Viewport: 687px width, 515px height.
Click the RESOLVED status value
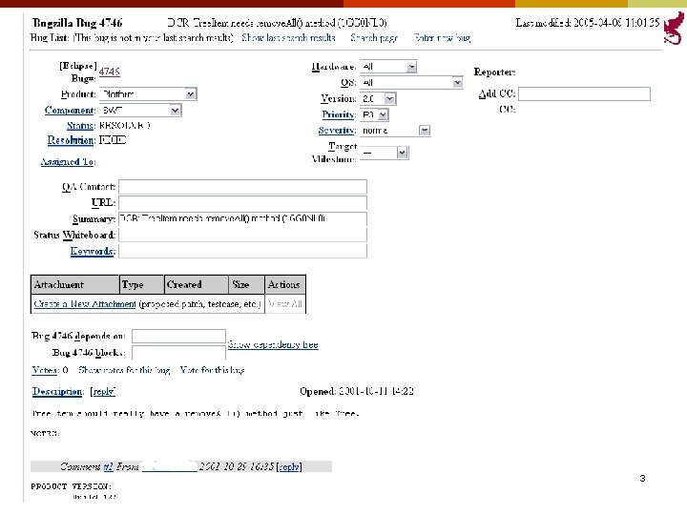[125, 125]
